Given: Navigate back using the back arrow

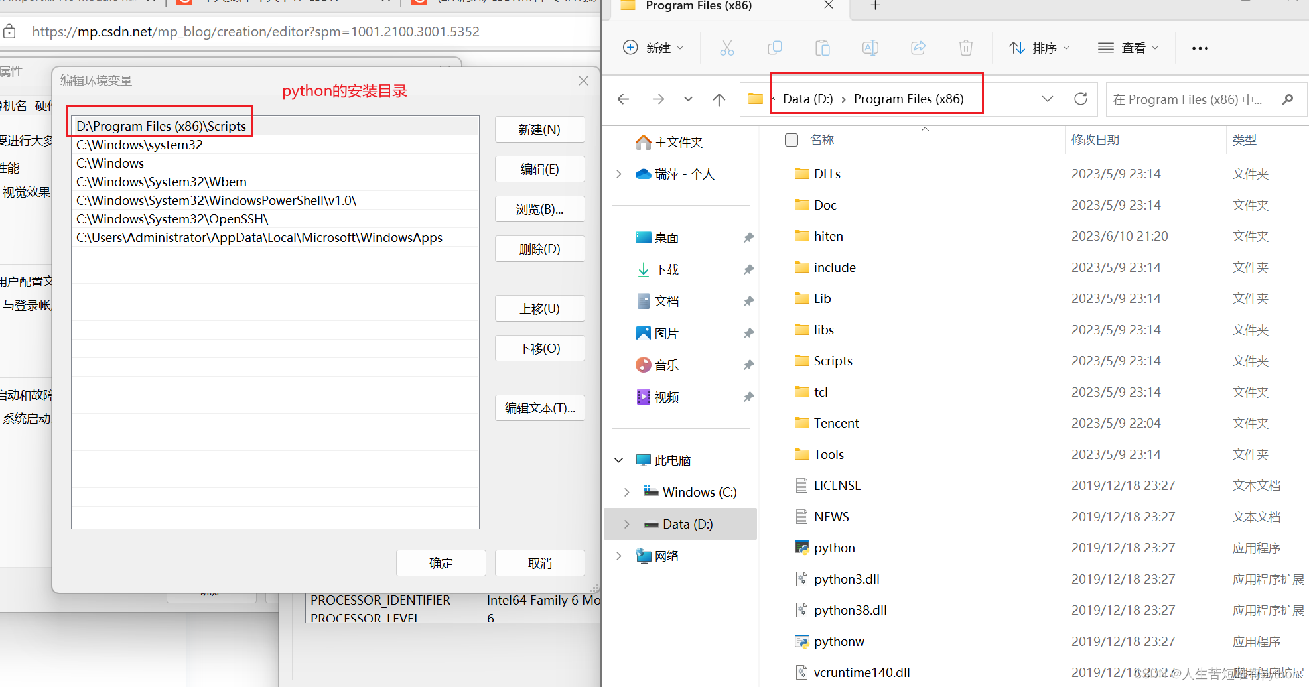Looking at the screenshot, I should click(x=622, y=99).
